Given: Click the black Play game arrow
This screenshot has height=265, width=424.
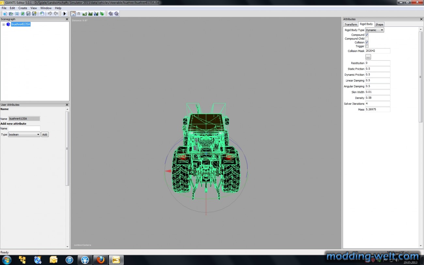Looking at the screenshot, I should (65, 14).
